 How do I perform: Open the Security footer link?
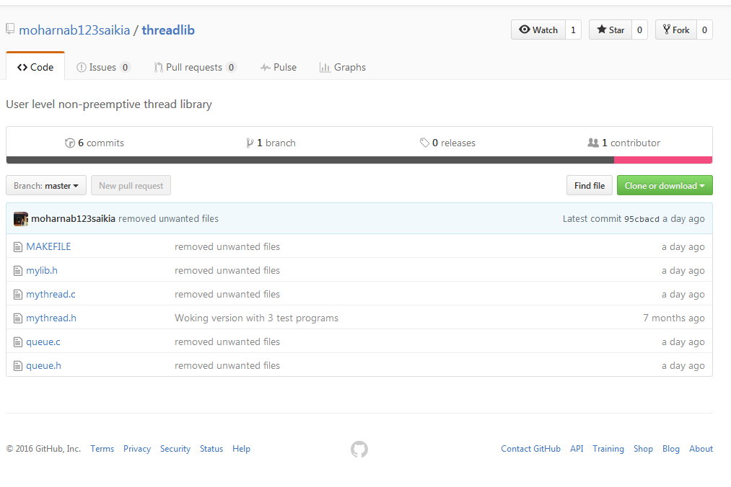point(175,449)
